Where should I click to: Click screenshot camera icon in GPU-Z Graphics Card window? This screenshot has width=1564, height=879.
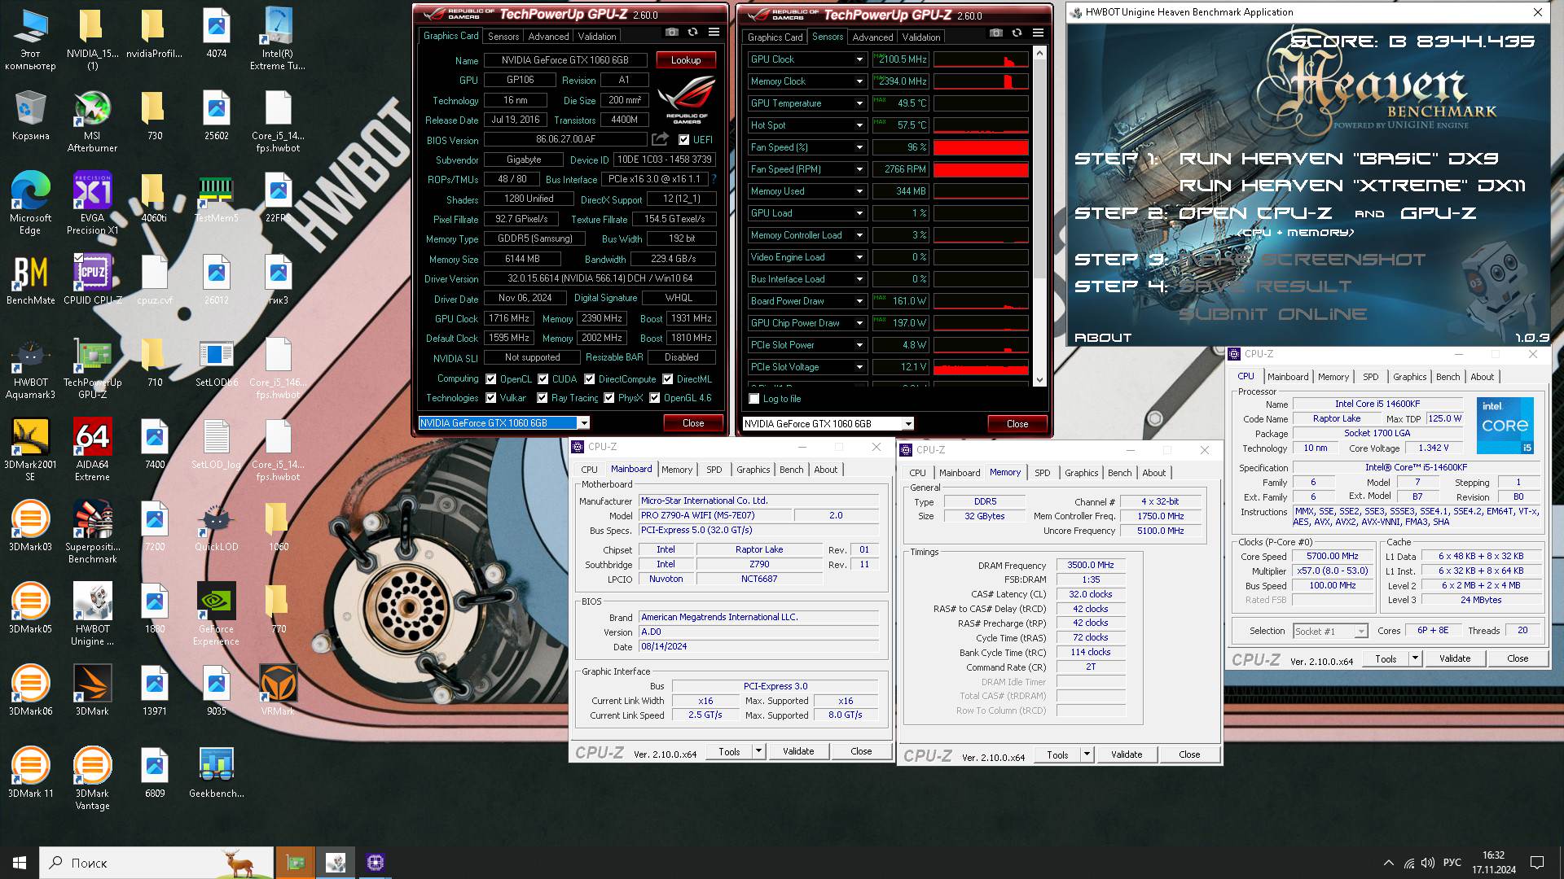(671, 33)
